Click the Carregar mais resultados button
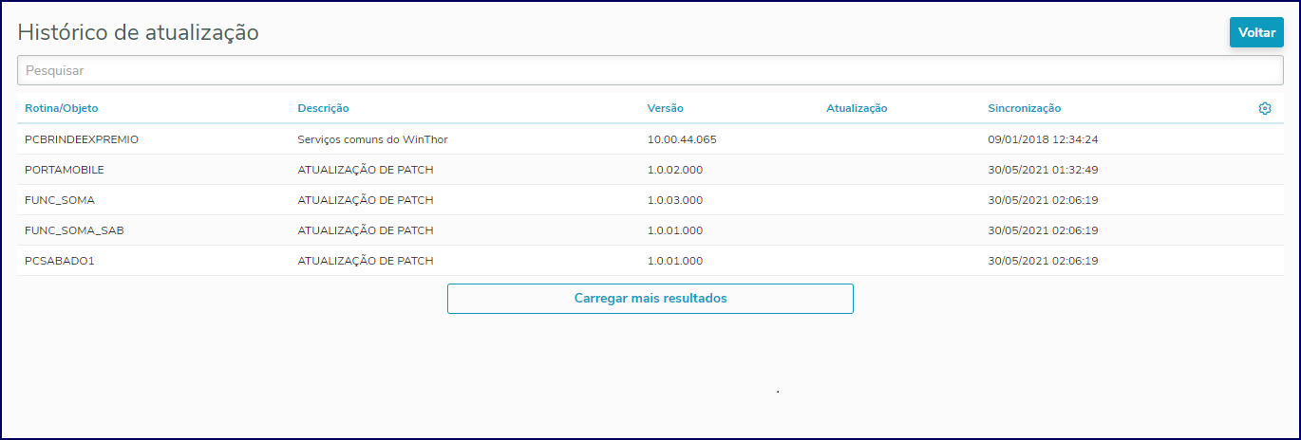 650,298
